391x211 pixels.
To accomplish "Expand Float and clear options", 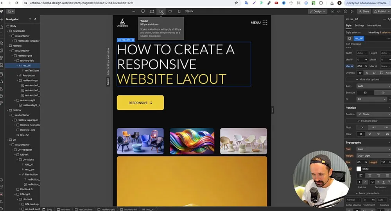I will pos(368,121).
